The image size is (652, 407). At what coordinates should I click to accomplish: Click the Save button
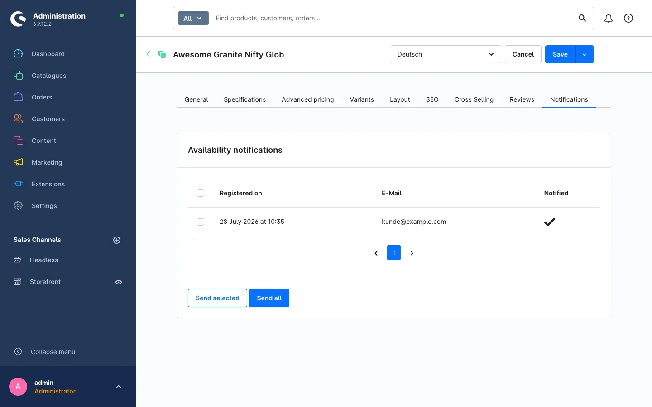tap(560, 54)
